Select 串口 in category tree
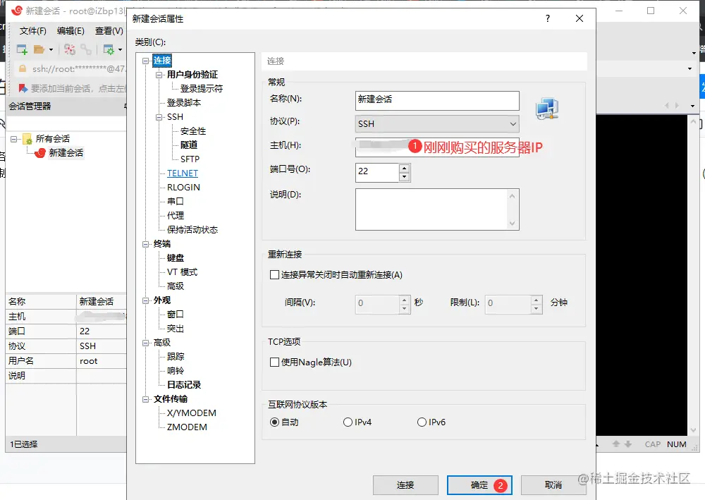This screenshot has width=705, height=500. click(176, 202)
